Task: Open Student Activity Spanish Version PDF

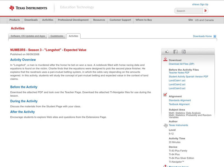Action: coord(188,77)
